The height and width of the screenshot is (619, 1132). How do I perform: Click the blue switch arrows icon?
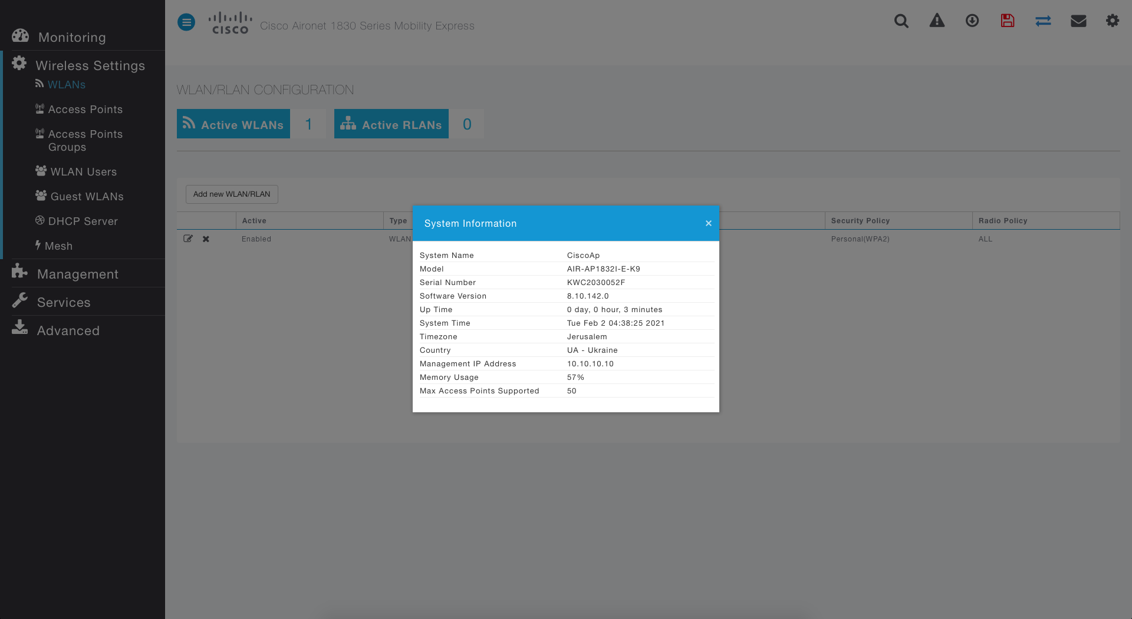pos(1043,21)
